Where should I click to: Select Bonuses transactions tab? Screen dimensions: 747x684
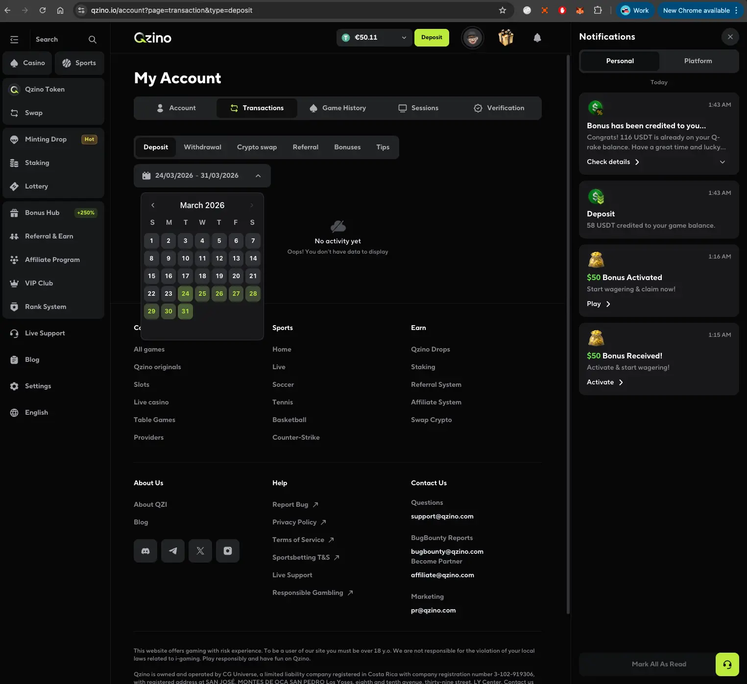coord(347,147)
